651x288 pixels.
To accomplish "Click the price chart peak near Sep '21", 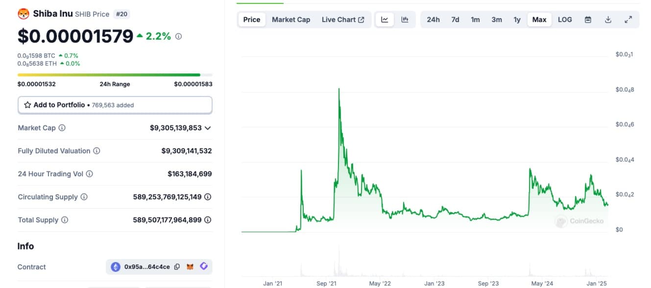I will [x=338, y=90].
